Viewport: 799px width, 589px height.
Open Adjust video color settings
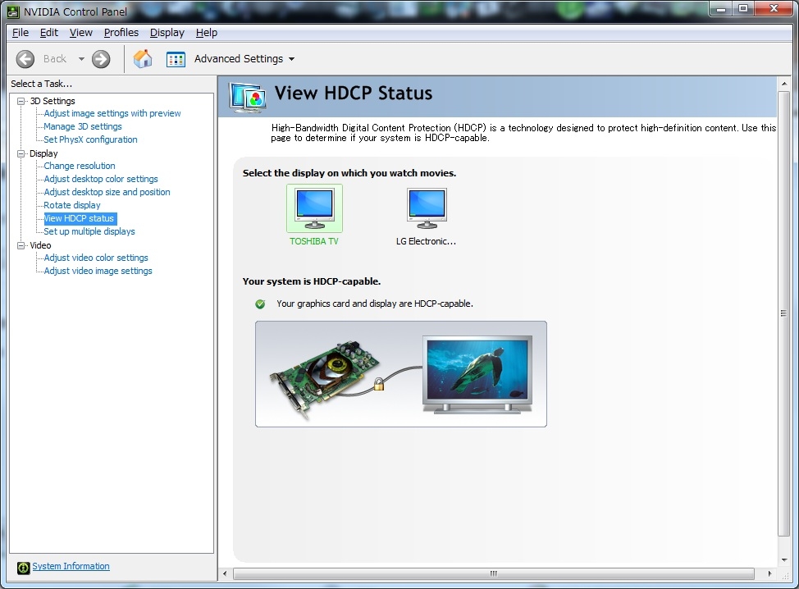tap(96, 258)
